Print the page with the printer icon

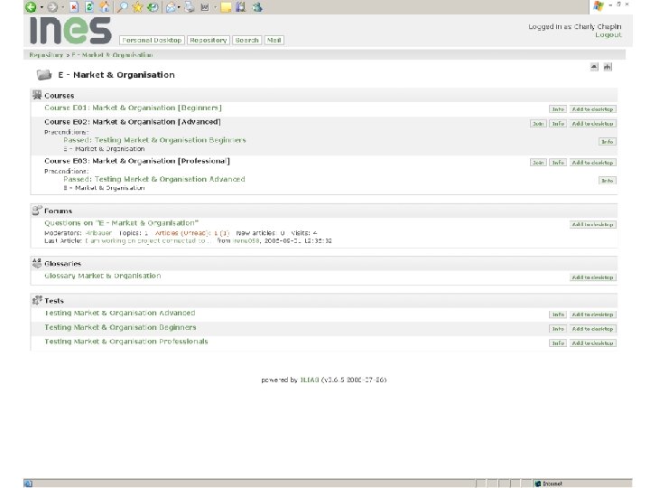pos(190,6)
